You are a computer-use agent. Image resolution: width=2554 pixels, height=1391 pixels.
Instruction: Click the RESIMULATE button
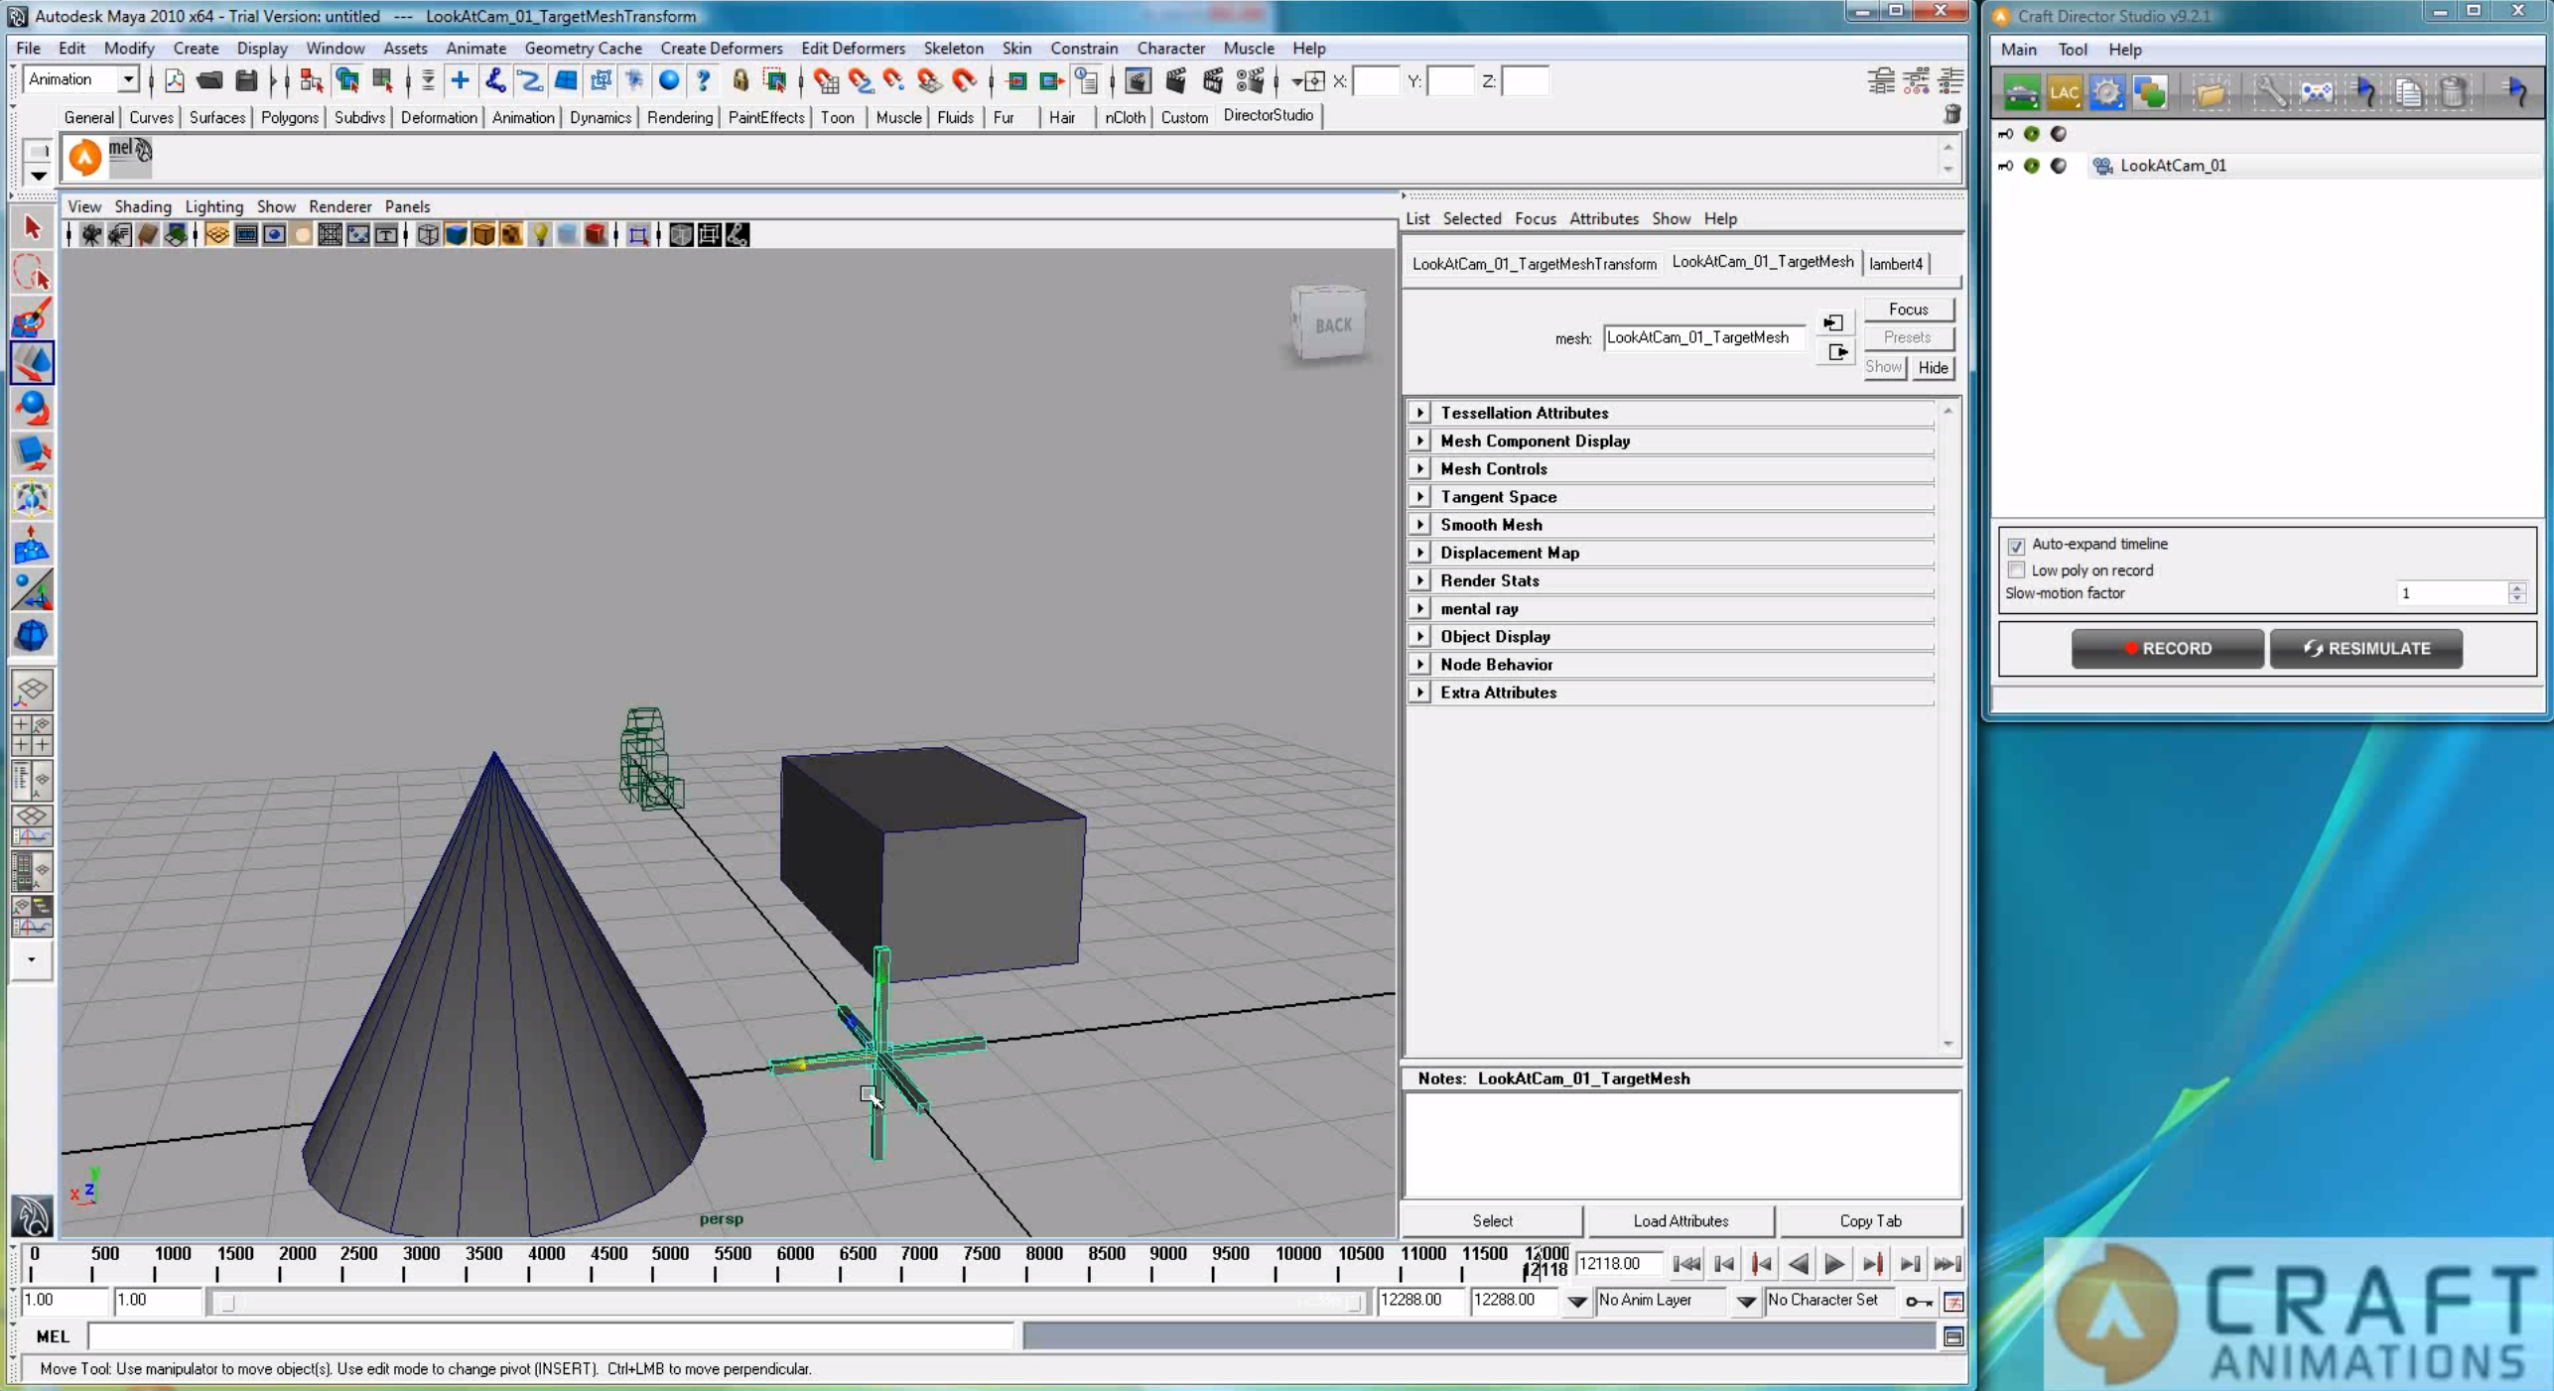coord(2365,649)
